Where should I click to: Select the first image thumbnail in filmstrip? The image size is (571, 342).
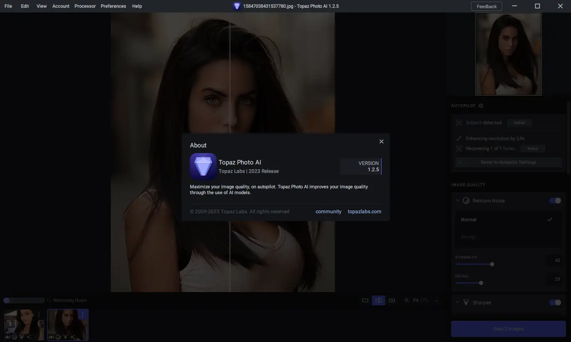pos(24,325)
